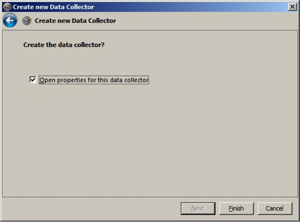Cancel the data collector wizard

pos(275,209)
